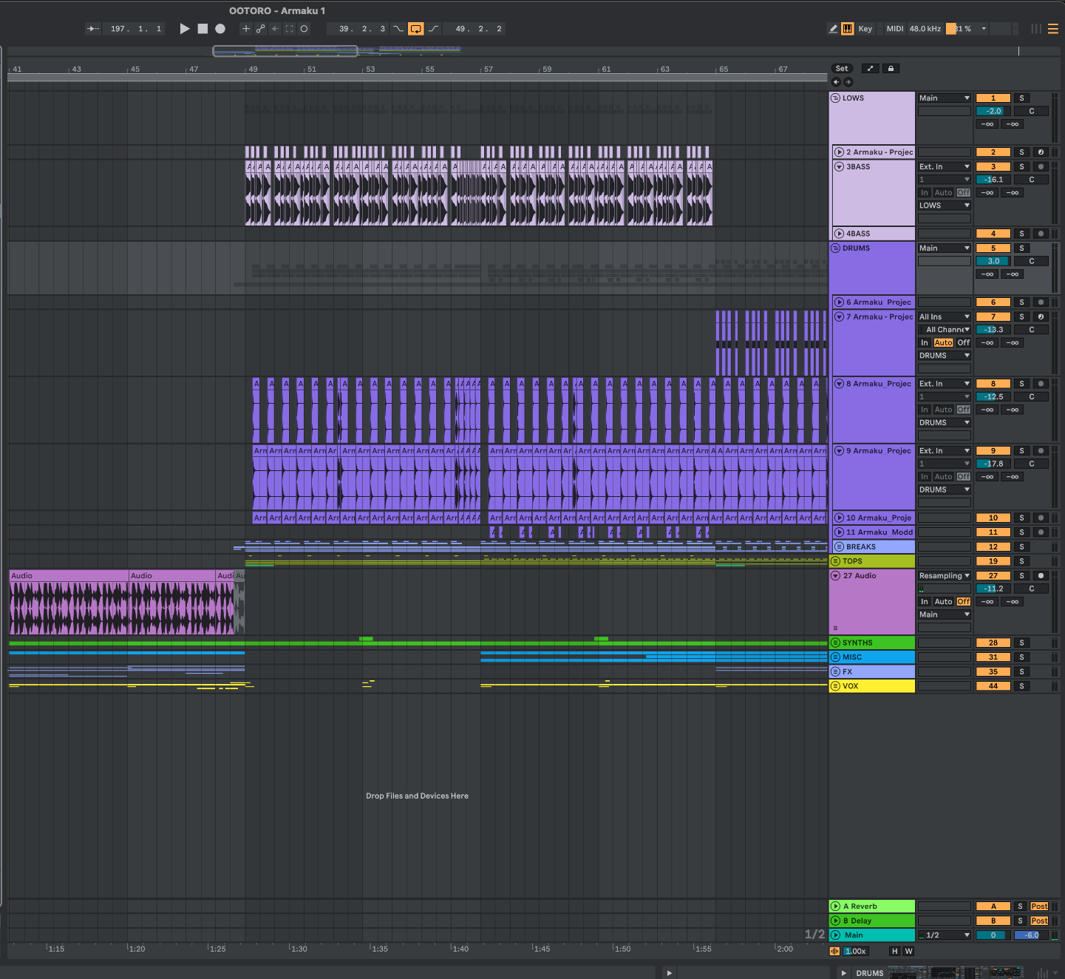Open the Main track 1/2 output dropdown
This screenshot has height=979, width=1065.
pyautogui.click(x=944, y=935)
